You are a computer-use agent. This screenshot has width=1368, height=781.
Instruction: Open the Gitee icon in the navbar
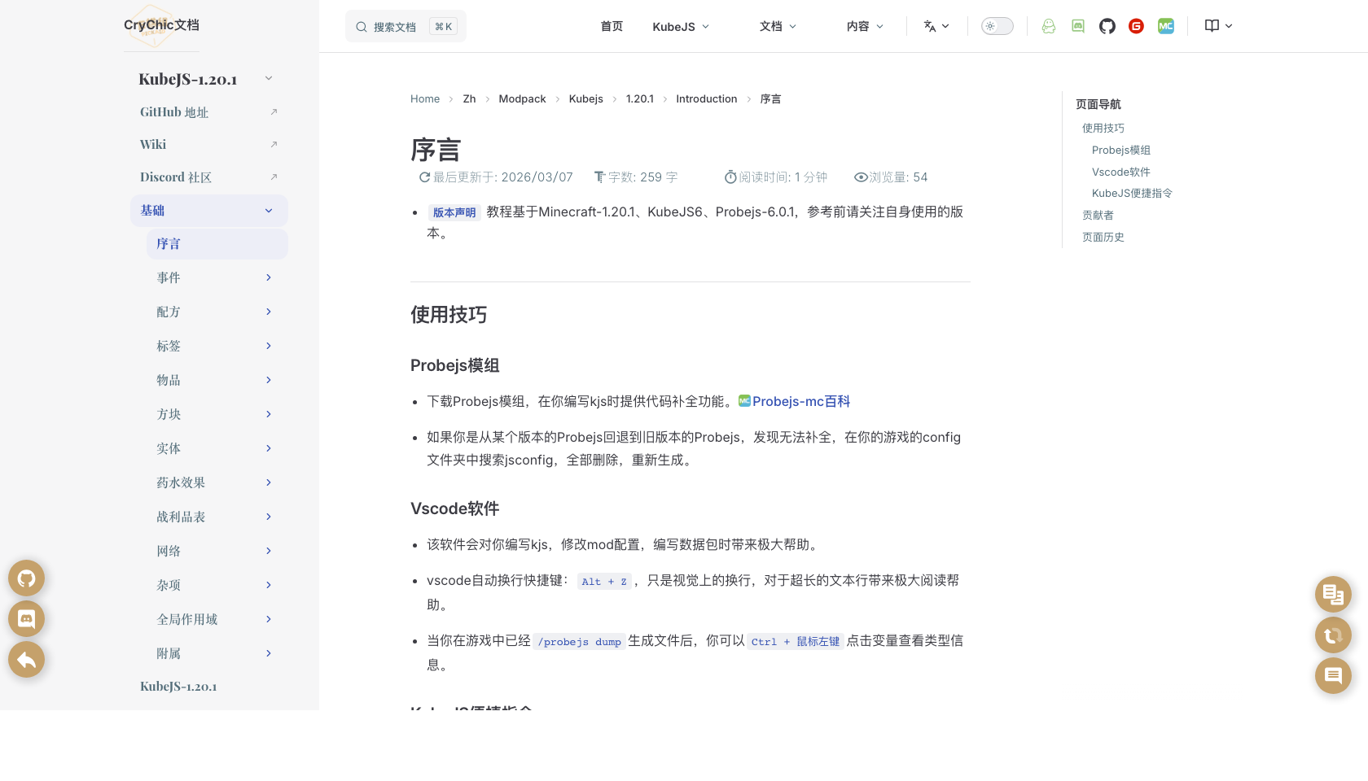(1136, 26)
